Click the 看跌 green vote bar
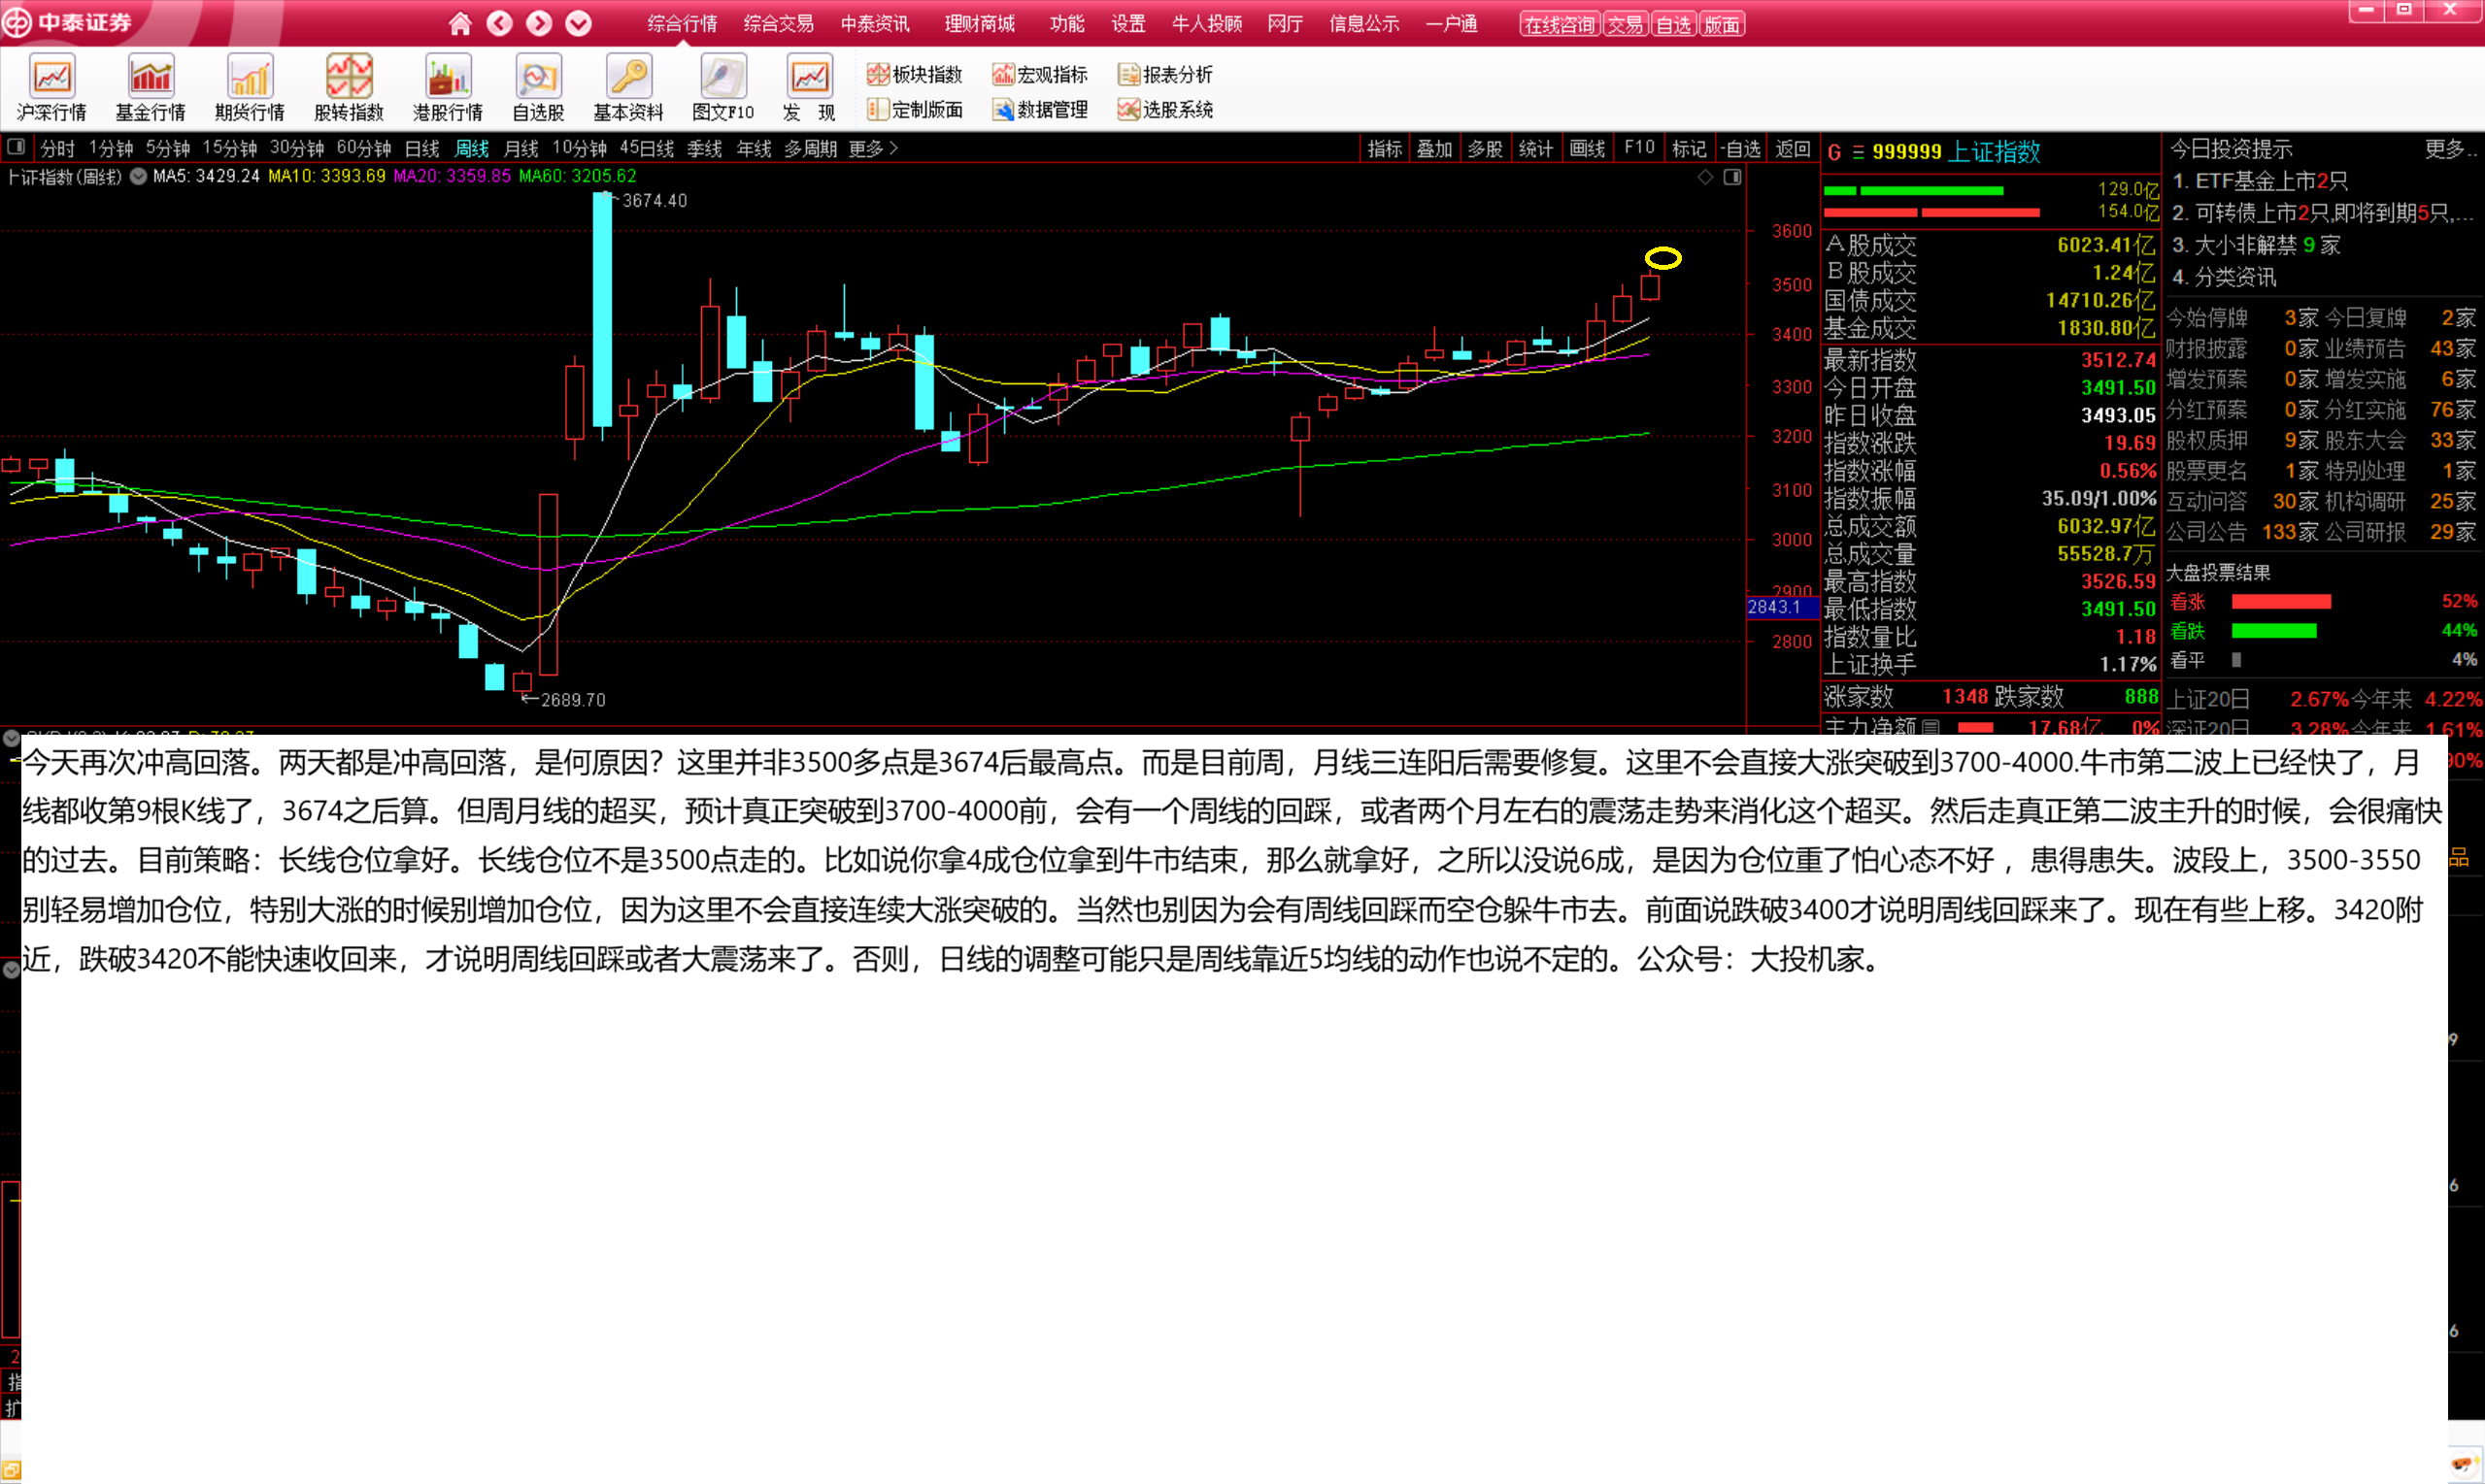Screen dimensions: 2485x1484 tap(2274, 630)
